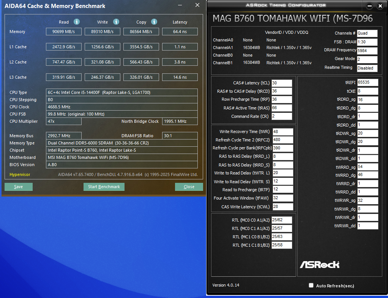Click the Realtime Timing field Disabled

[367, 68]
